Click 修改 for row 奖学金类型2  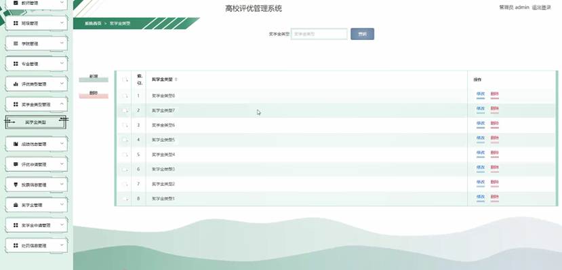tap(480, 182)
